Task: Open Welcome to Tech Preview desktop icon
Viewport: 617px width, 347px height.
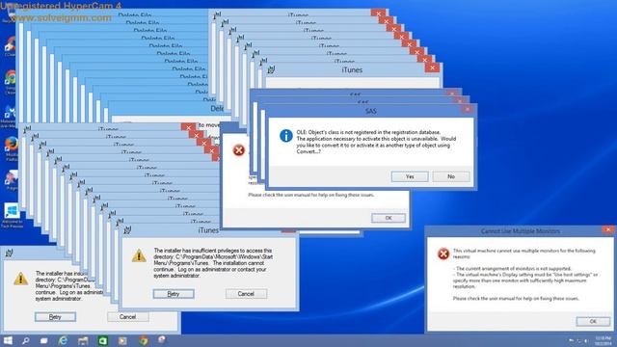Action: [12, 215]
